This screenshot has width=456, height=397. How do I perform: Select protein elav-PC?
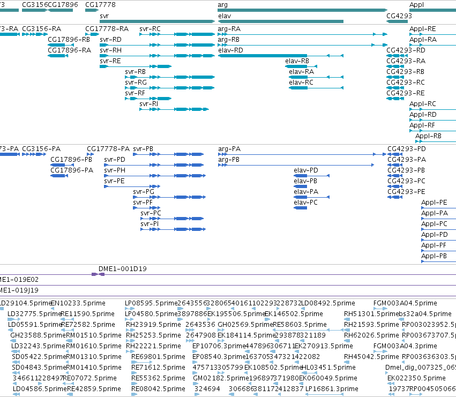click(x=301, y=208)
